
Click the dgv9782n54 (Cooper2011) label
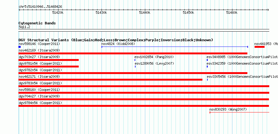coord(40,70)
